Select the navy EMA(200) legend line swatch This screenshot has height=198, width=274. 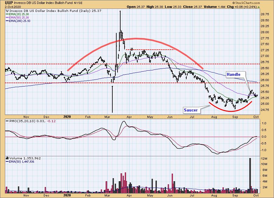tap(7, 21)
